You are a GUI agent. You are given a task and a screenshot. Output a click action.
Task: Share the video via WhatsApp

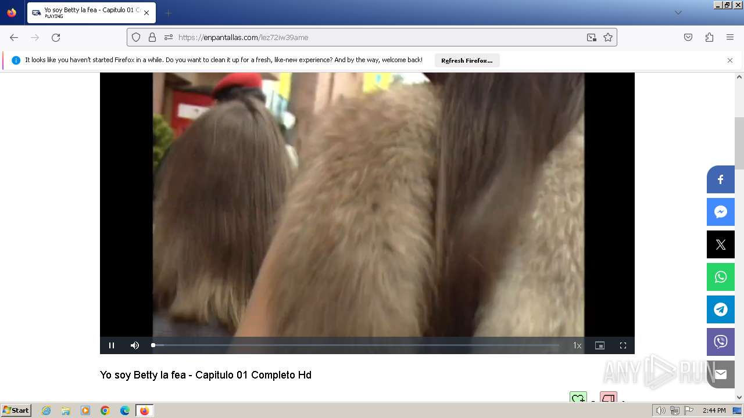(x=721, y=277)
